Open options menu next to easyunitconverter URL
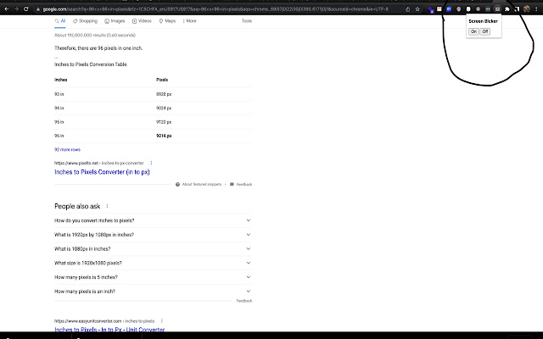Image resolution: width=543 pixels, height=339 pixels. [x=162, y=321]
